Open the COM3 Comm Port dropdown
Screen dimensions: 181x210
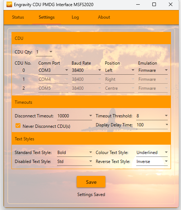(x=53, y=70)
